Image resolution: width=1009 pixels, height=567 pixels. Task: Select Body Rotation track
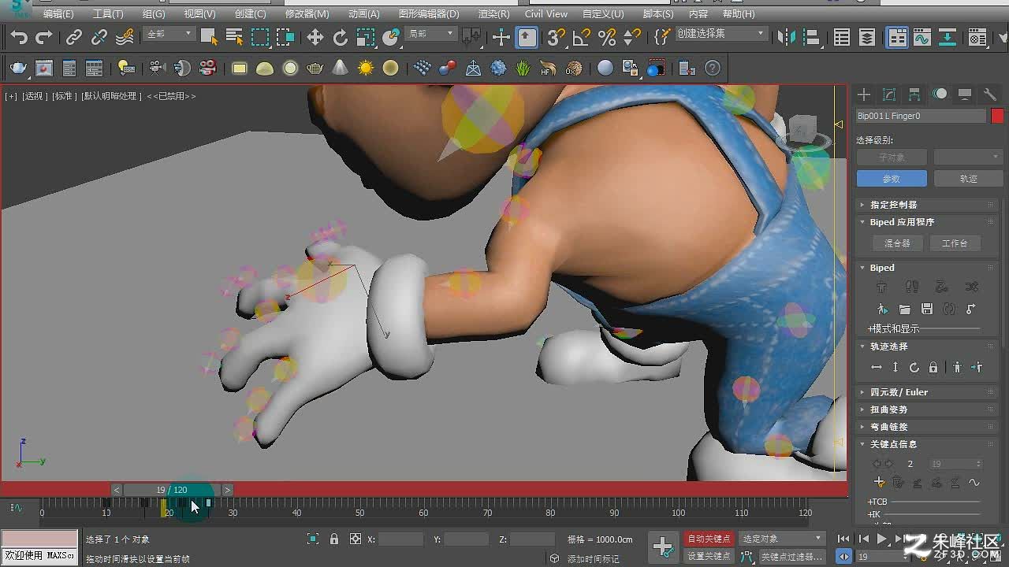tap(914, 368)
